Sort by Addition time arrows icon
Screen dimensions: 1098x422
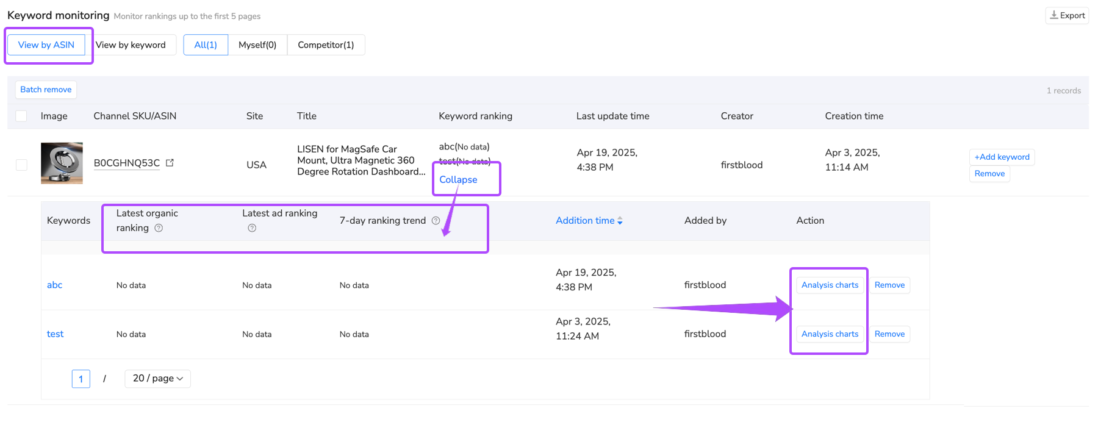click(x=620, y=221)
